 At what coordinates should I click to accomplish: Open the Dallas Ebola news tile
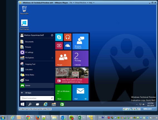tap(72, 75)
